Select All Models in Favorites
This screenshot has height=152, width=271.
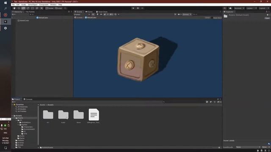21,109
